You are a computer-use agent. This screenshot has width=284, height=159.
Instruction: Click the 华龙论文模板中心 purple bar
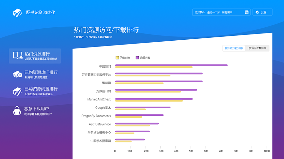pyautogui.click(x=133, y=131)
